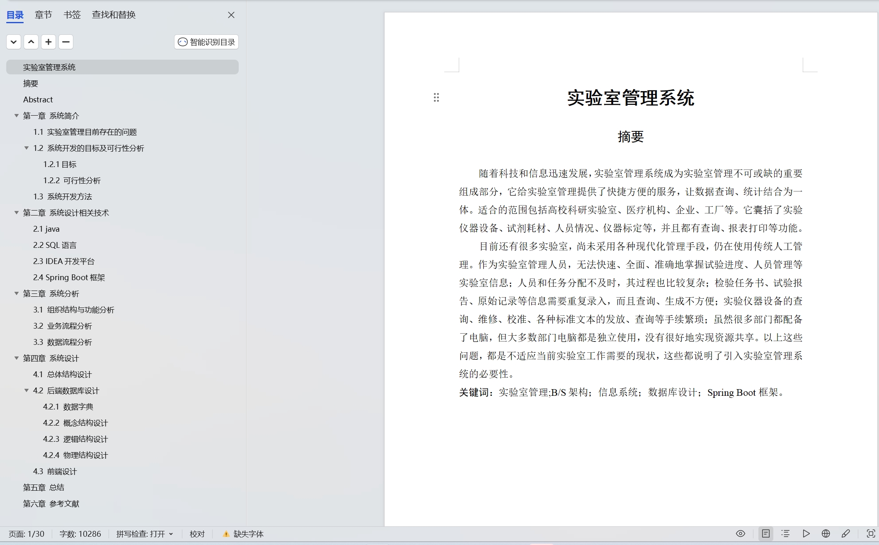The width and height of the screenshot is (879, 545).
Task: Collapse 4.2 后端数据库设计 section
Action: click(27, 390)
